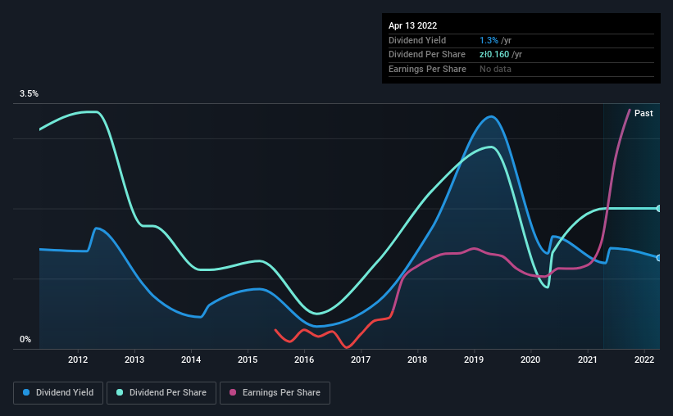
Task: Click the tooltip Dividend Per Share row label
Action: (x=426, y=55)
